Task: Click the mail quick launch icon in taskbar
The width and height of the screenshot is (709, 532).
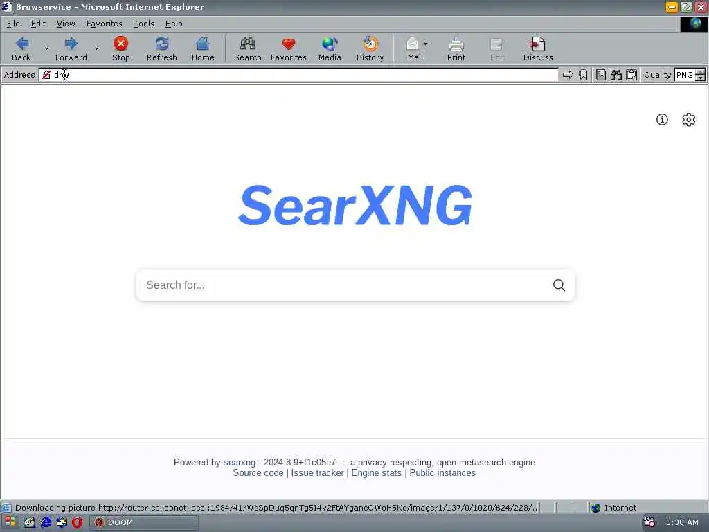Action: [x=62, y=522]
